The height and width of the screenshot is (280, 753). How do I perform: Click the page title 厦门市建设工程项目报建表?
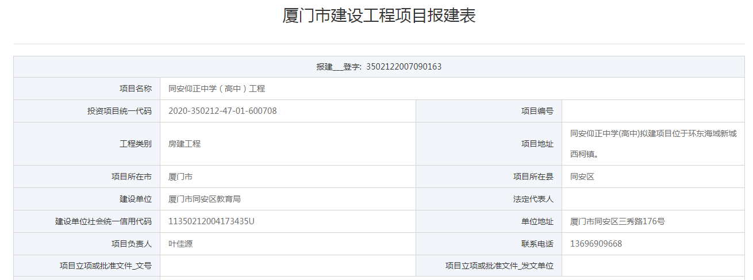coord(379,16)
